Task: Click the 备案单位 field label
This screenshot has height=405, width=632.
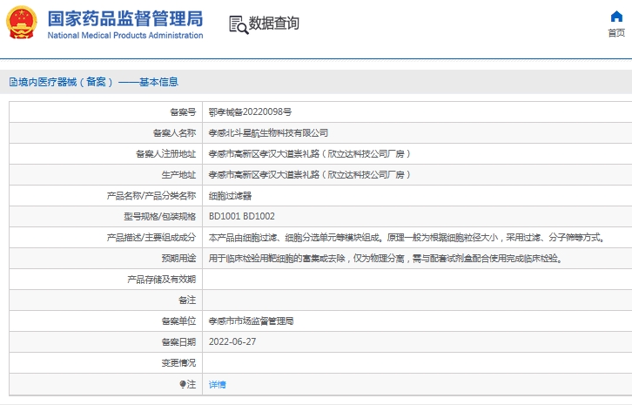Action: (178, 321)
